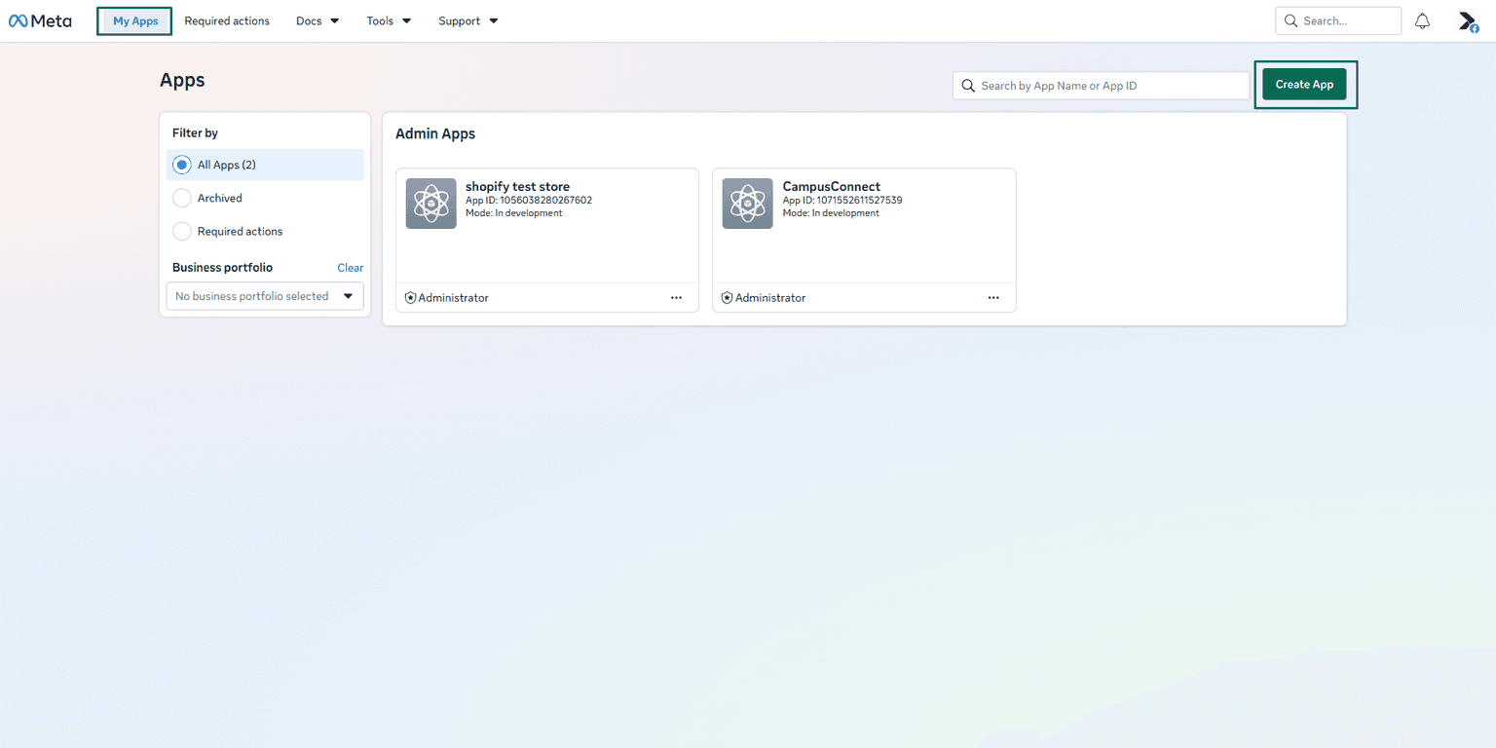Click the Create App button
1496x748 pixels.
[1305, 85]
